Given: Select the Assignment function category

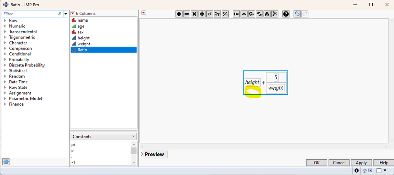Looking at the screenshot, I should coord(20,93).
